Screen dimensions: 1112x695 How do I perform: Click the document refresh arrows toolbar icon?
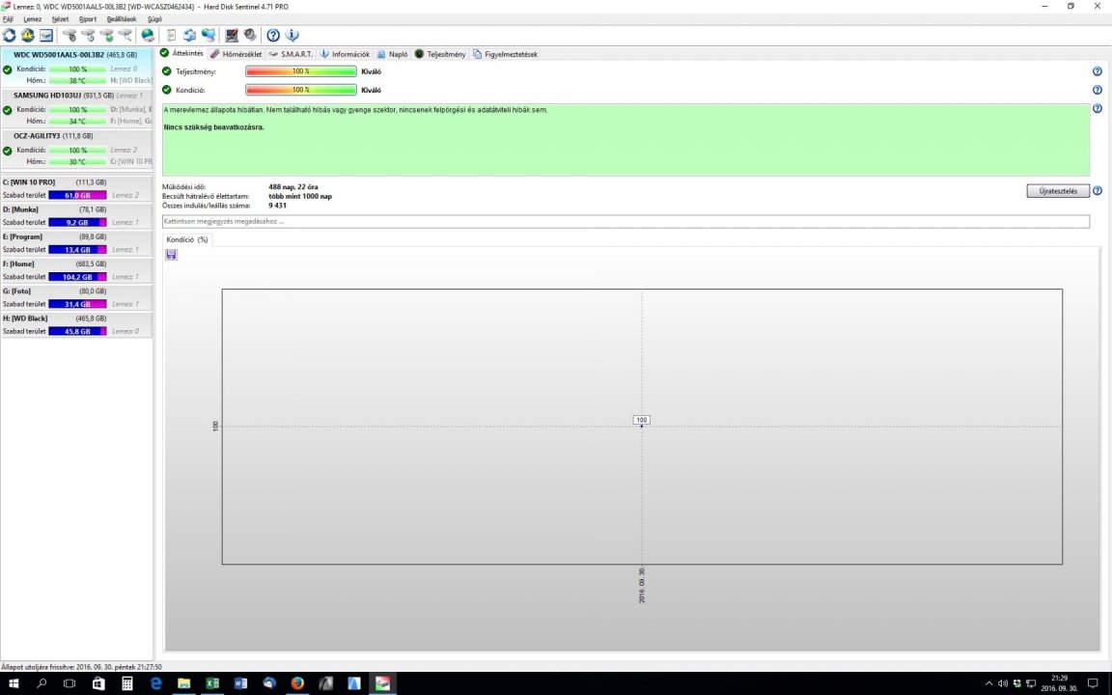(189, 35)
